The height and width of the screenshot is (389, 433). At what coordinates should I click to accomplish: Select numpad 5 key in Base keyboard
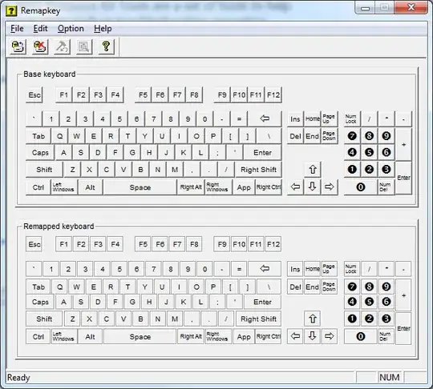[369, 152]
